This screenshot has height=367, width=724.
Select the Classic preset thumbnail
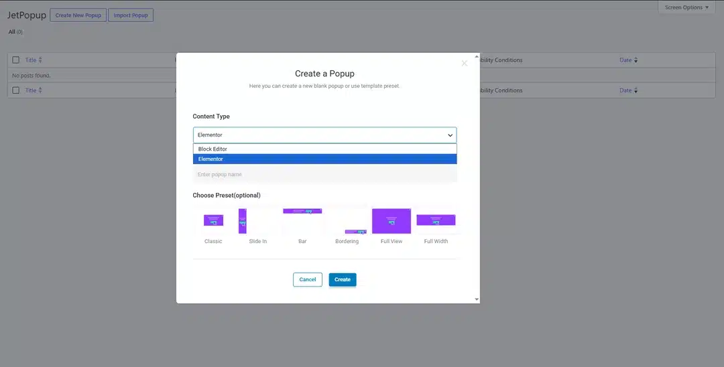pos(213,221)
